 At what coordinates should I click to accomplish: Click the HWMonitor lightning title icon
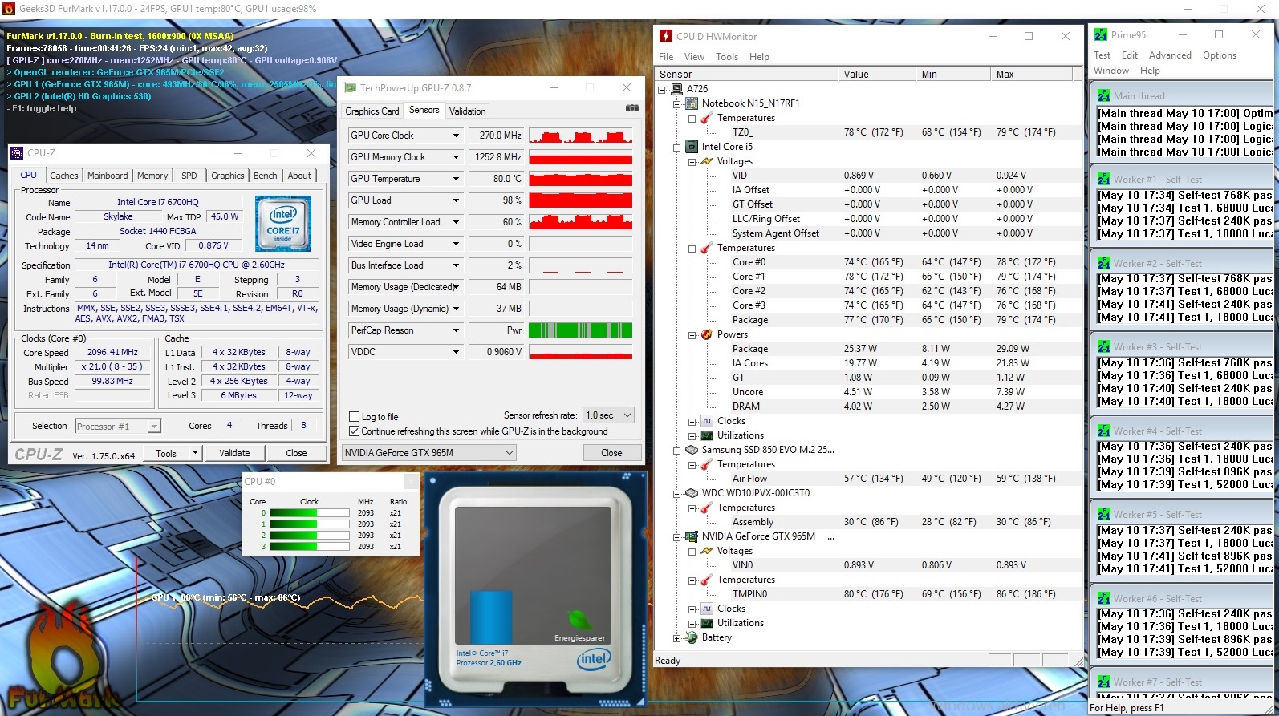tap(665, 36)
